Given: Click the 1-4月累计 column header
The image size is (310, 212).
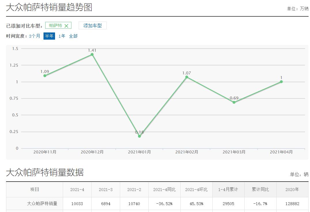Looking at the screenshot, I should coord(228,190).
